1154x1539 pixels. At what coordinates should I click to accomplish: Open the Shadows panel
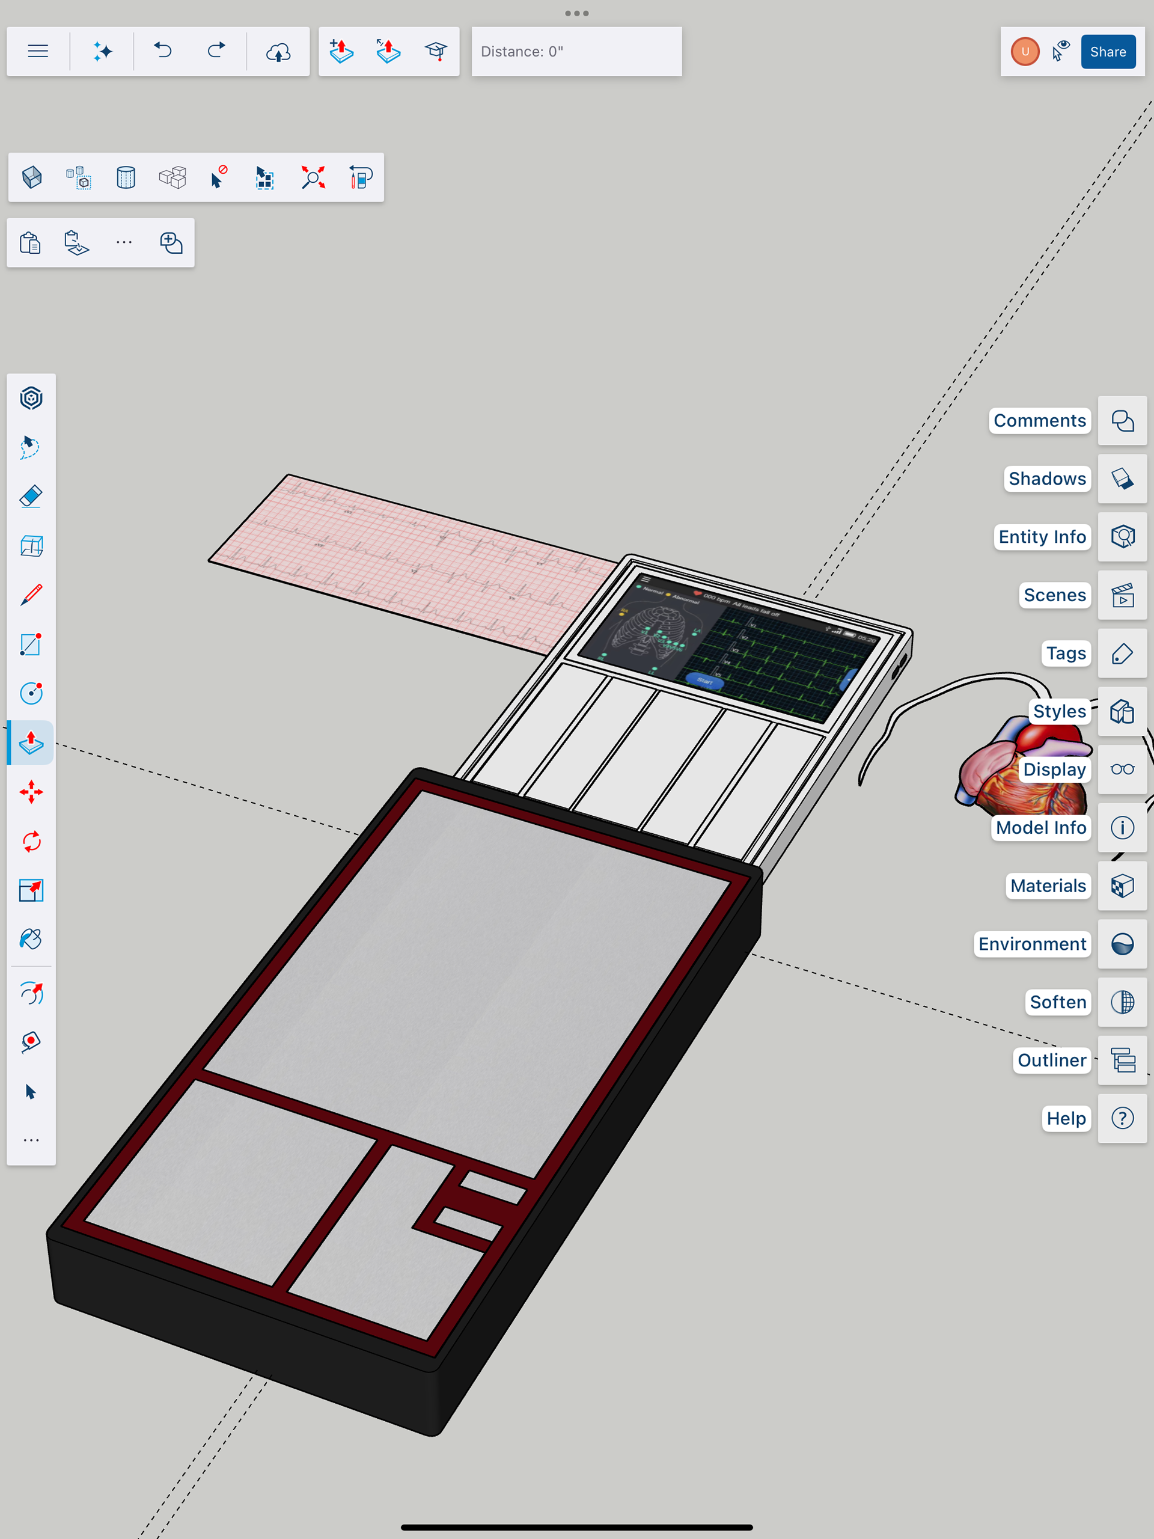pos(1122,479)
